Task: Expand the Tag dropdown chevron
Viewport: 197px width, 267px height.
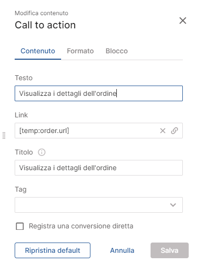Action: coord(173,205)
